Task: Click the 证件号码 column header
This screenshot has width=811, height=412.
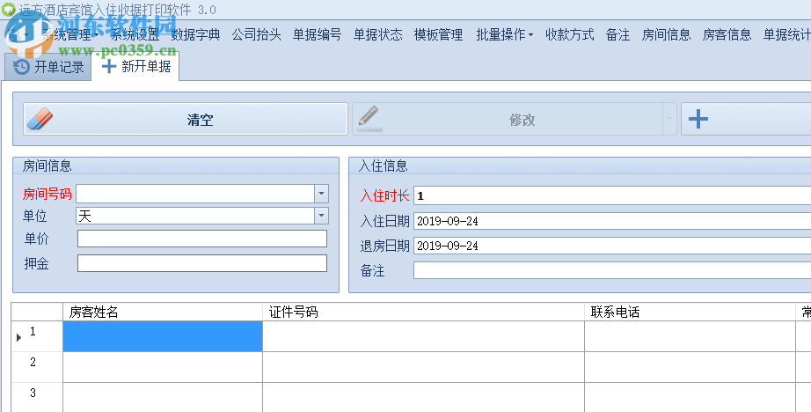Action: pyautogui.click(x=424, y=313)
